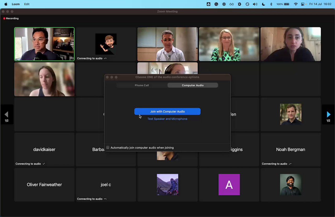The width and height of the screenshot is (335, 217).
Task: Select the Noah Bergman participant name
Action: (291, 150)
